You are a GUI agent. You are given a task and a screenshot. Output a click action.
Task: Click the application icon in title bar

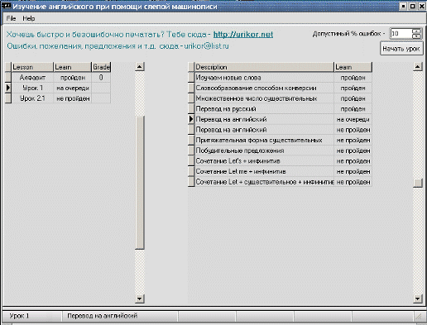tap(6, 6)
